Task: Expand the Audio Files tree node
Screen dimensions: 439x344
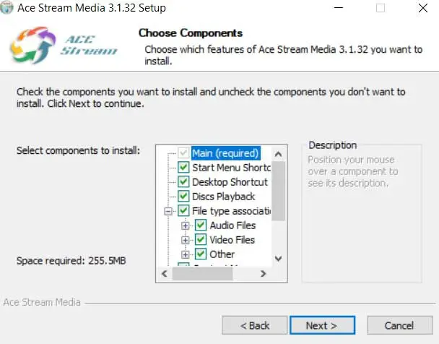Action: coord(186,225)
